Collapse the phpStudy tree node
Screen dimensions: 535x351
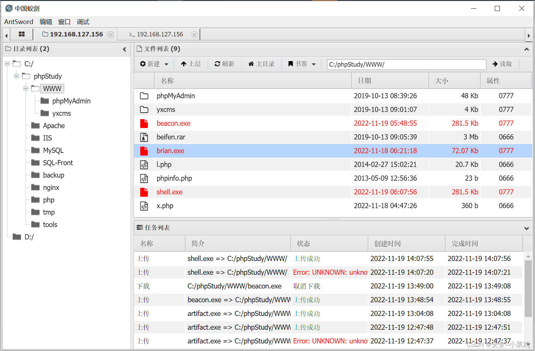pos(16,76)
